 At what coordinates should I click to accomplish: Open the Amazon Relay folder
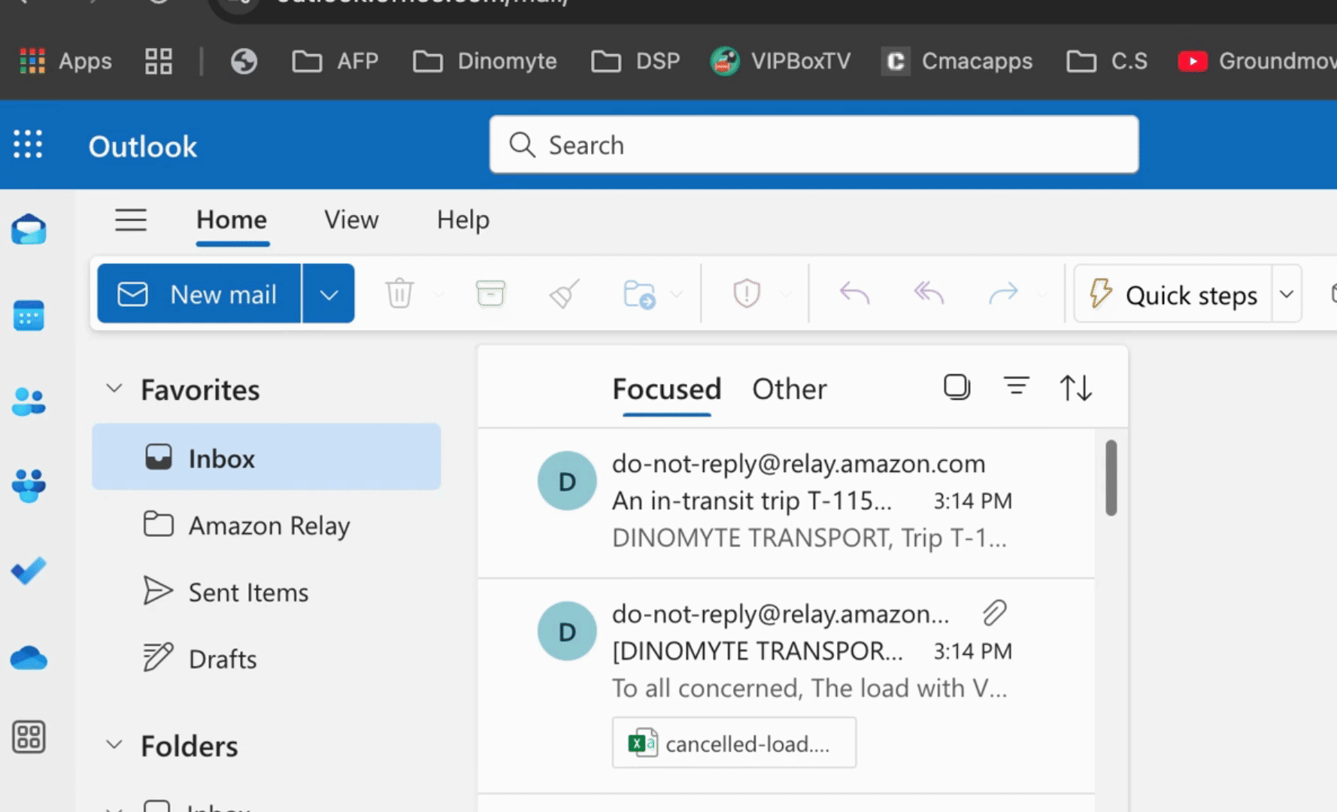pos(268,526)
